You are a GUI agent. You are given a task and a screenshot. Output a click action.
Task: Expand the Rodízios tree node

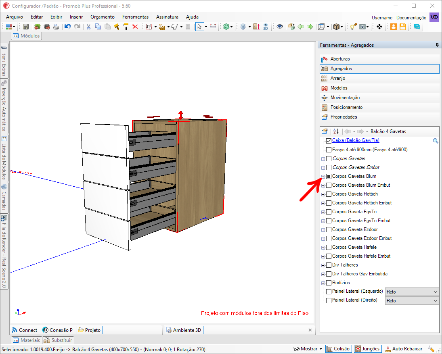point(323,283)
